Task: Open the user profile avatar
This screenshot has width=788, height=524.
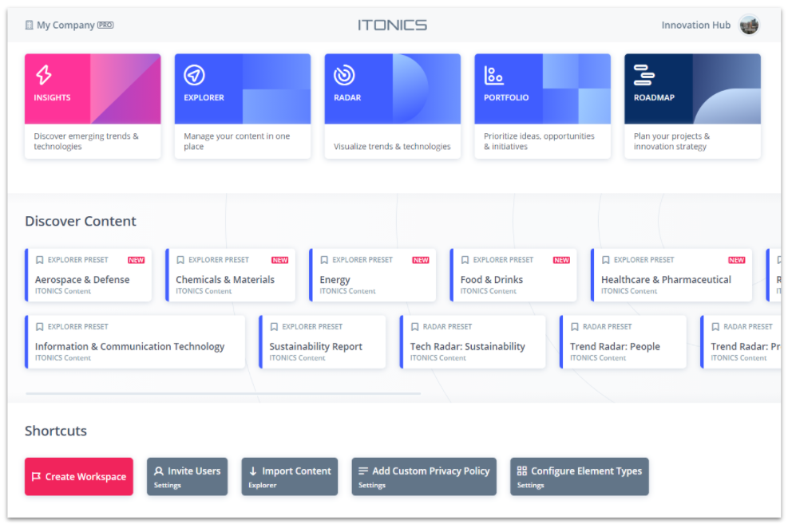Action: pos(749,25)
